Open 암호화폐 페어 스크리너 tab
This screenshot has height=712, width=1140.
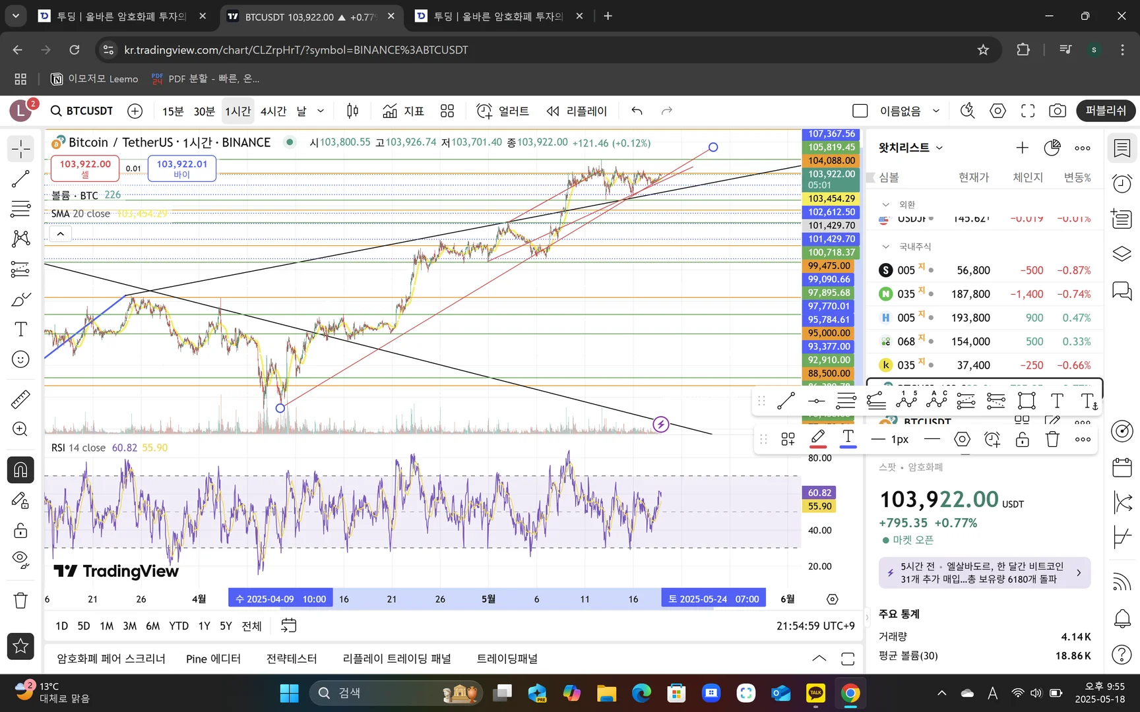tap(111, 659)
